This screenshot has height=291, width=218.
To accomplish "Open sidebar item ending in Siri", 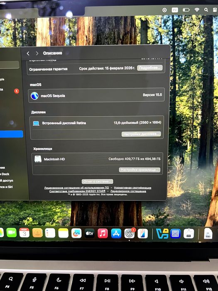I will (x=6, y=187).
